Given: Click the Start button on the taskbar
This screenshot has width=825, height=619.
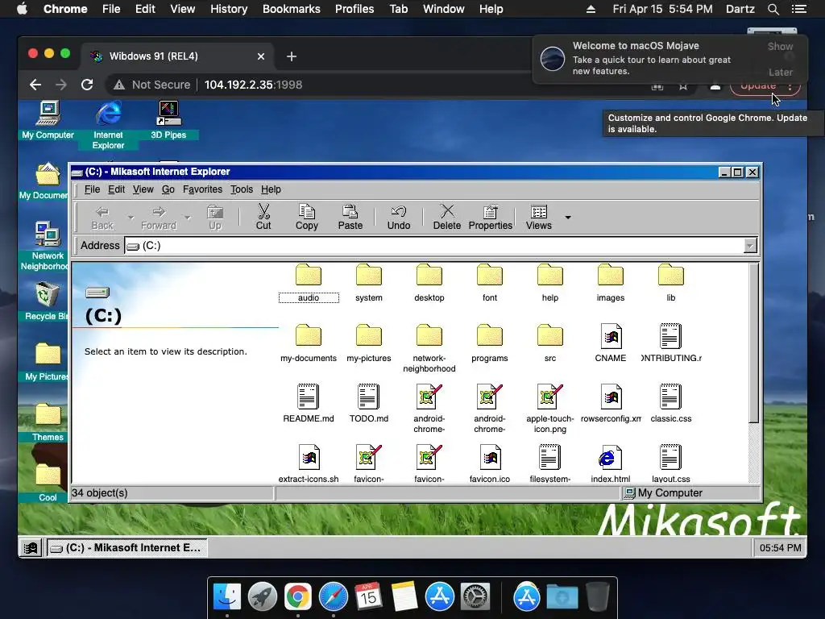Looking at the screenshot, I should [31, 548].
